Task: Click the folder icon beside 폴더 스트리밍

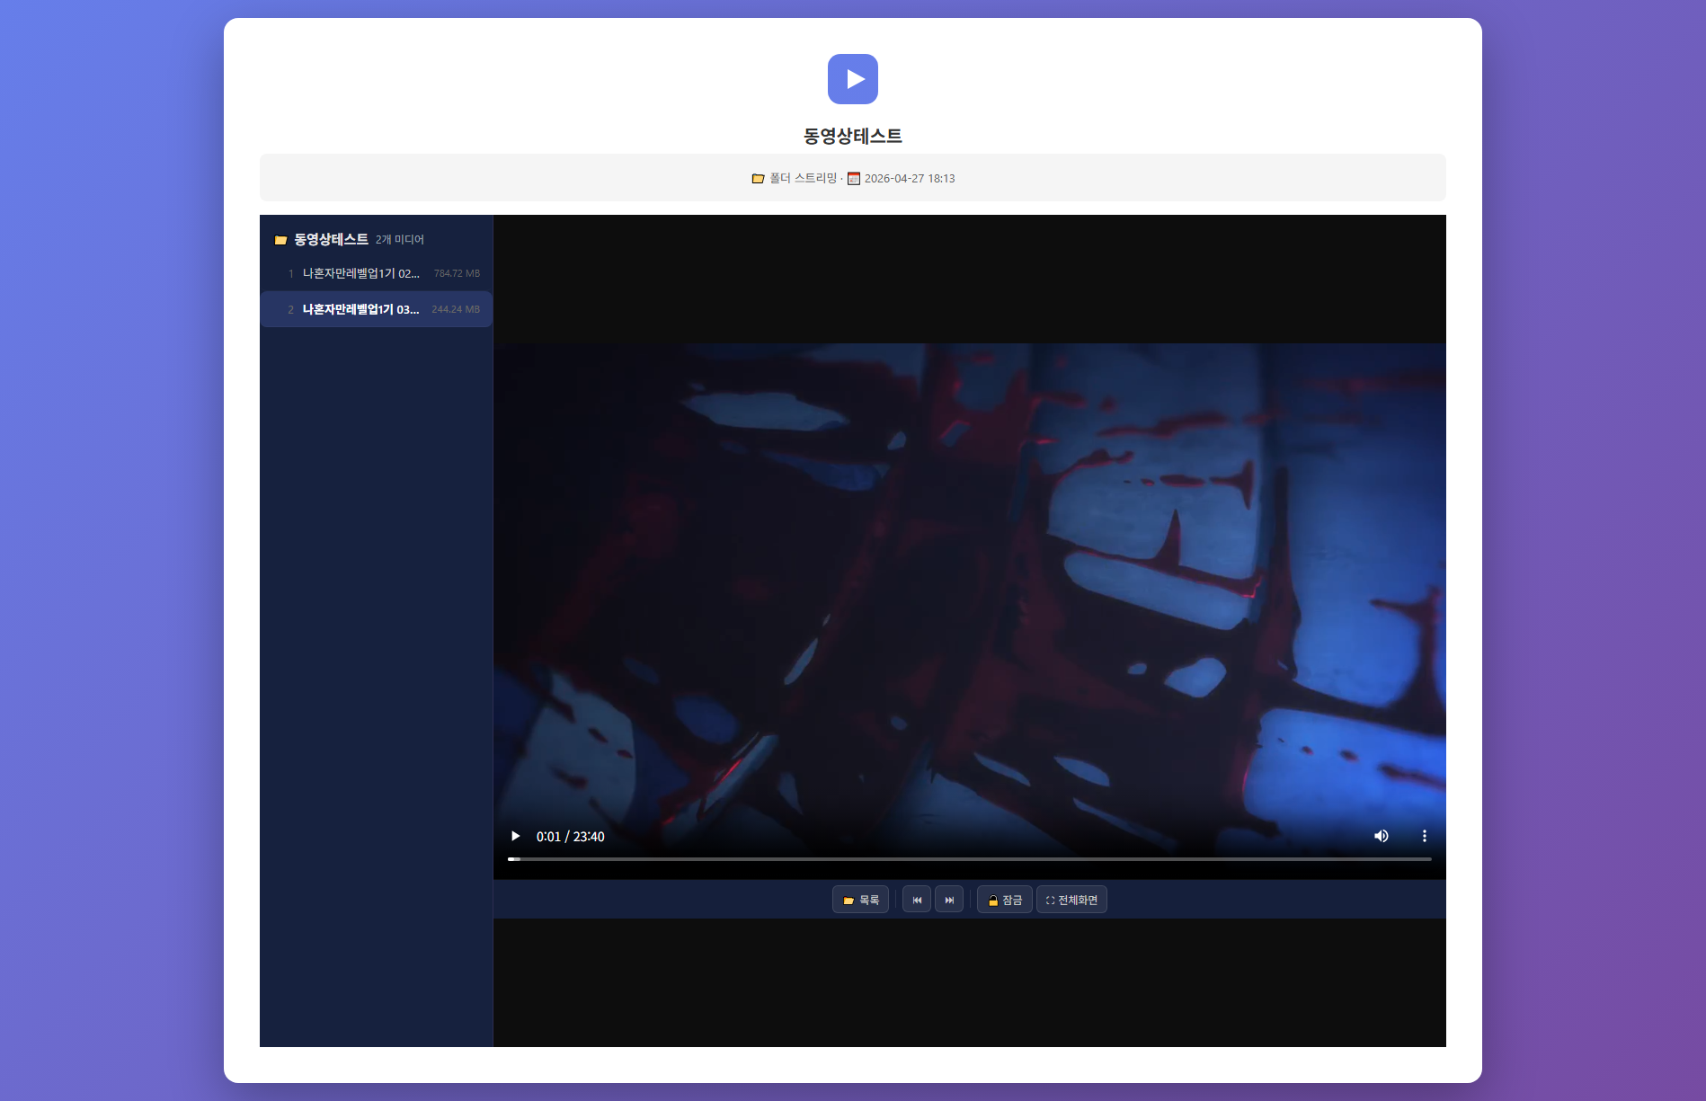Action: point(758,179)
